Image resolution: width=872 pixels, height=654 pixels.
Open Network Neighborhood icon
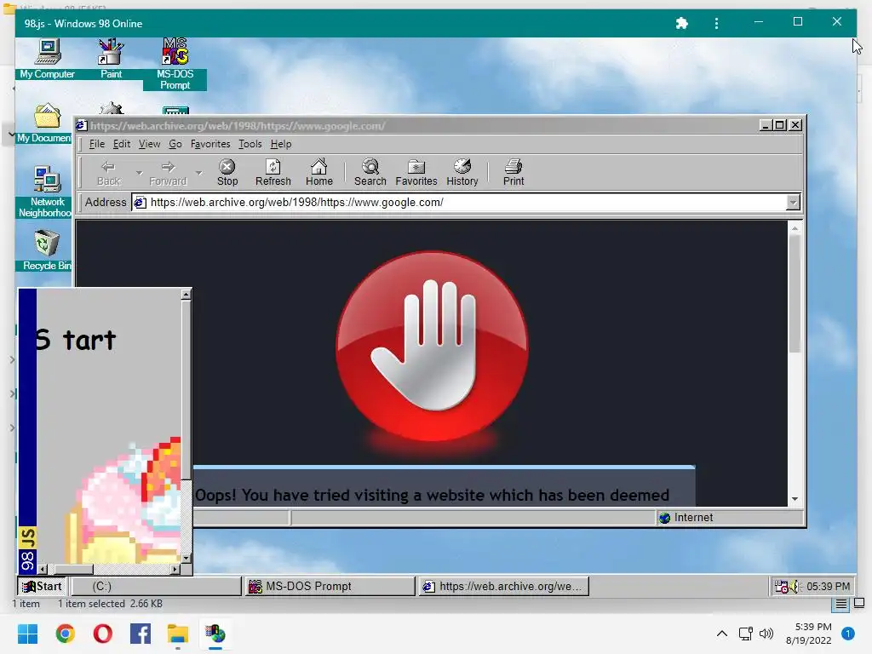click(x=47, y=192)
